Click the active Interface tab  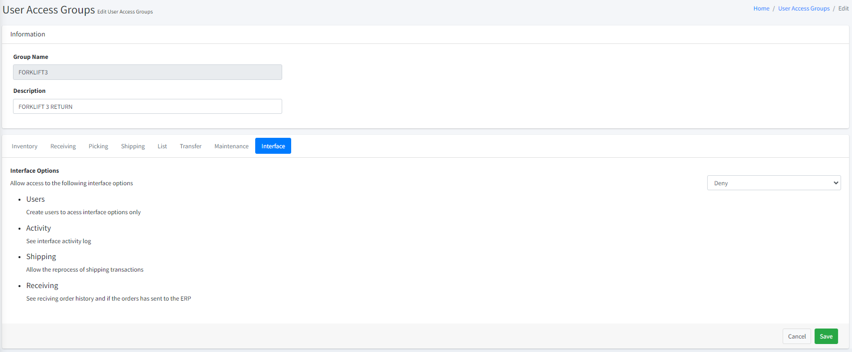pos(273,146)
